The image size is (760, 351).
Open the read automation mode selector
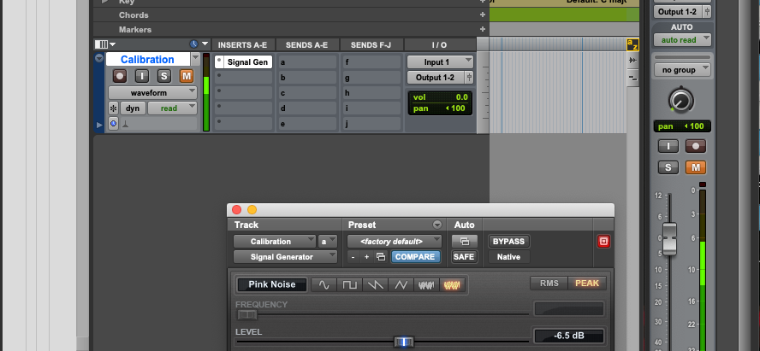pyautogui.click(x=172, y=108)
